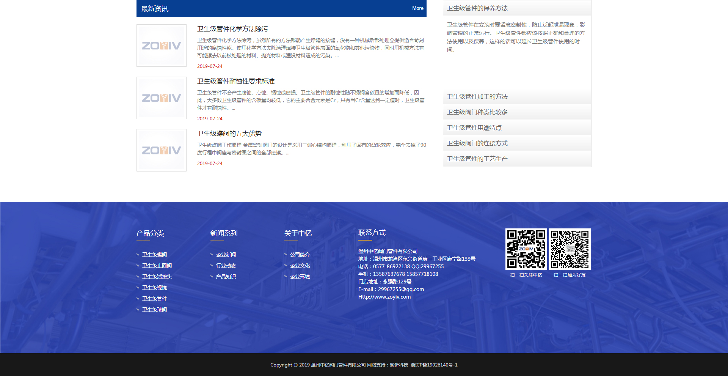Open article title 卫生级管件耐蚀性要求标准

pos(235,82)
